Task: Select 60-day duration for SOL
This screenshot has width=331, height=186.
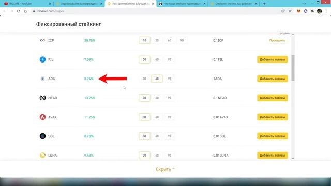Action: [x=157, y=136]
